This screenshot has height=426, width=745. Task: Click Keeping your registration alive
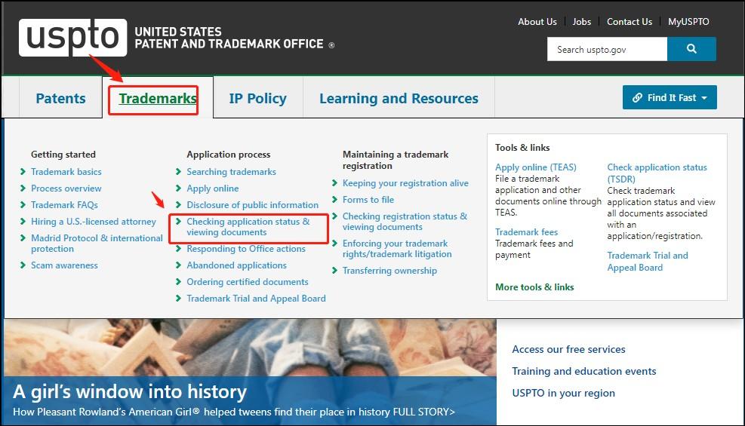click(x=405, y=183)
